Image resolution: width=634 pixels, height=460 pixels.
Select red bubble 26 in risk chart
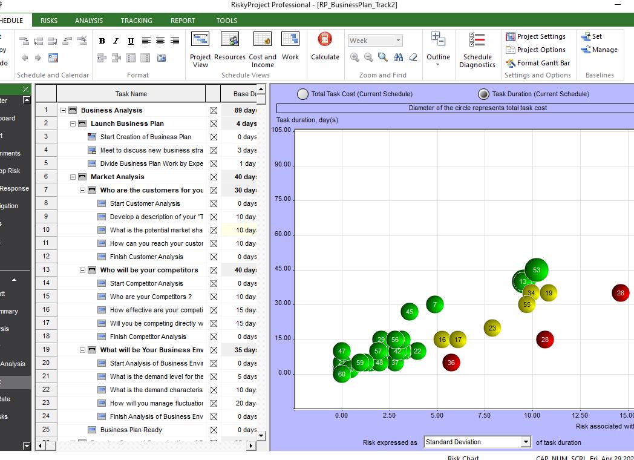point(620,293)
